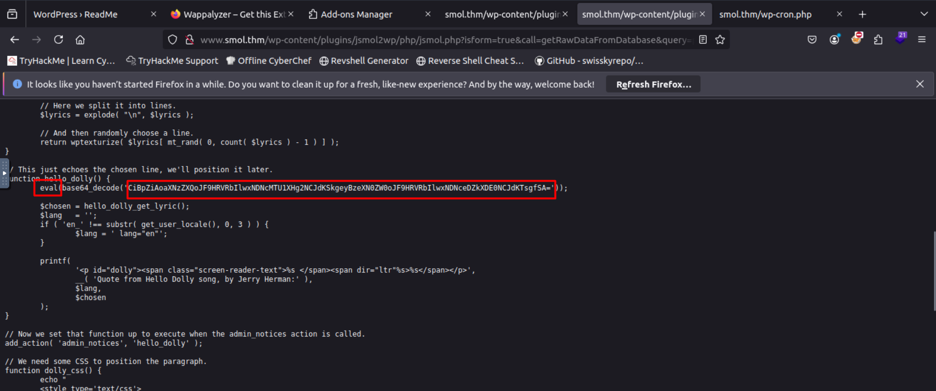Switch to WordPress ReadMe tab
This screenshot has width=936, height=391.
pos(76,14)
